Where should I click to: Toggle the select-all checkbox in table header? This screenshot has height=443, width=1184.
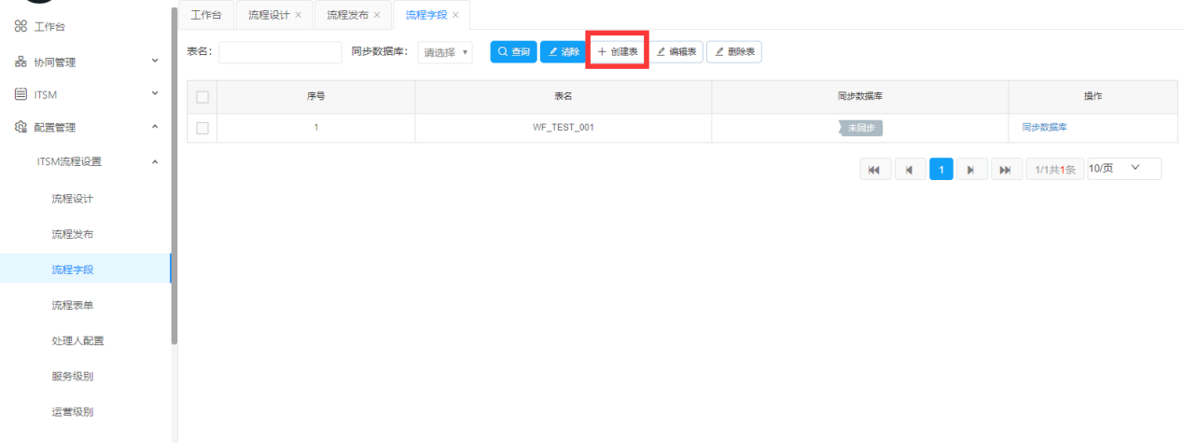coord(202,97)
